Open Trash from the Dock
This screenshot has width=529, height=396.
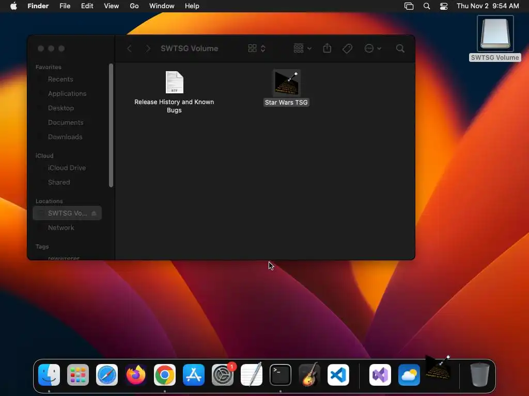(x=480, y=375)
